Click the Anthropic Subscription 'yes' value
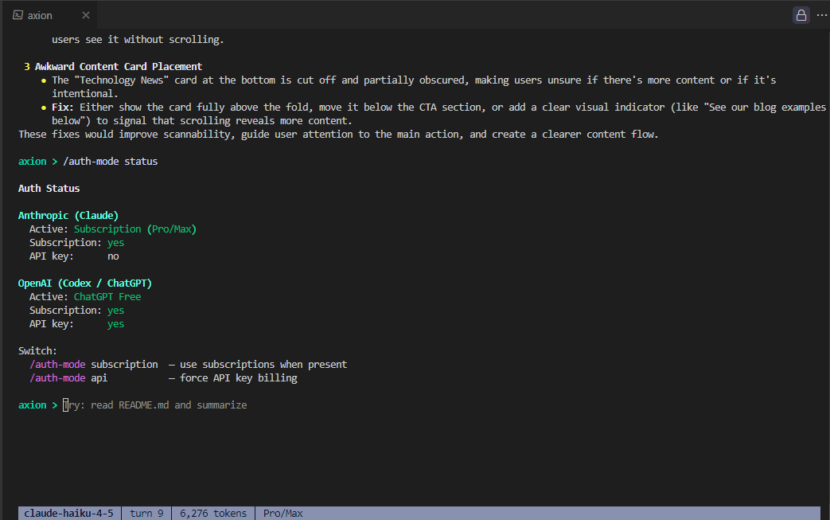Viewport: 830px width, 520px height. coord(116,243)
